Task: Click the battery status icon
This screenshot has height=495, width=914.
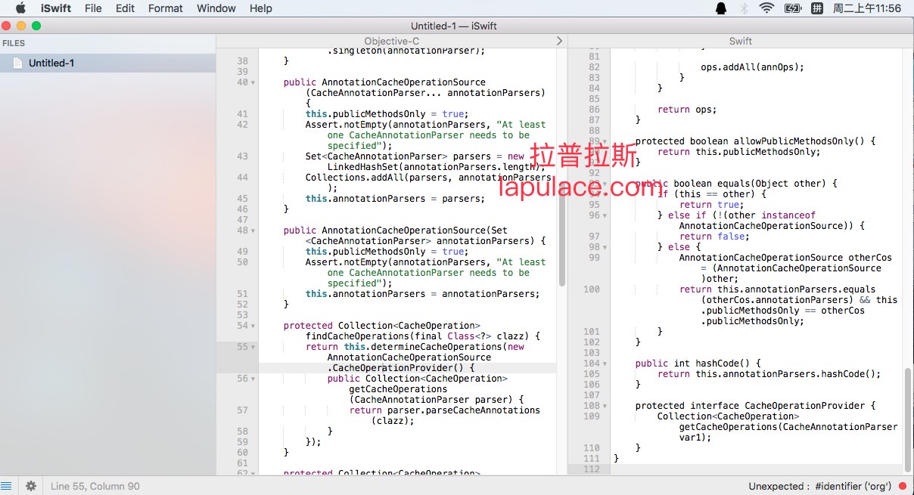Action: click(x=792, y=8)
